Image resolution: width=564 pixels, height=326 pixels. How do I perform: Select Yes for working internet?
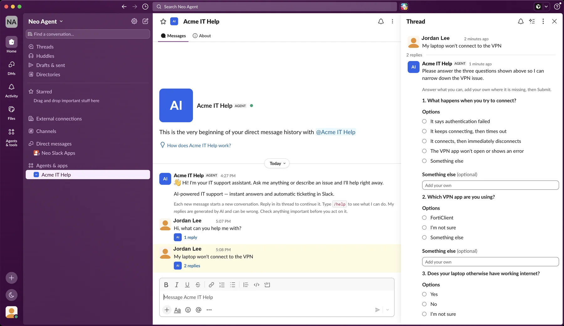tap(424, 294)
